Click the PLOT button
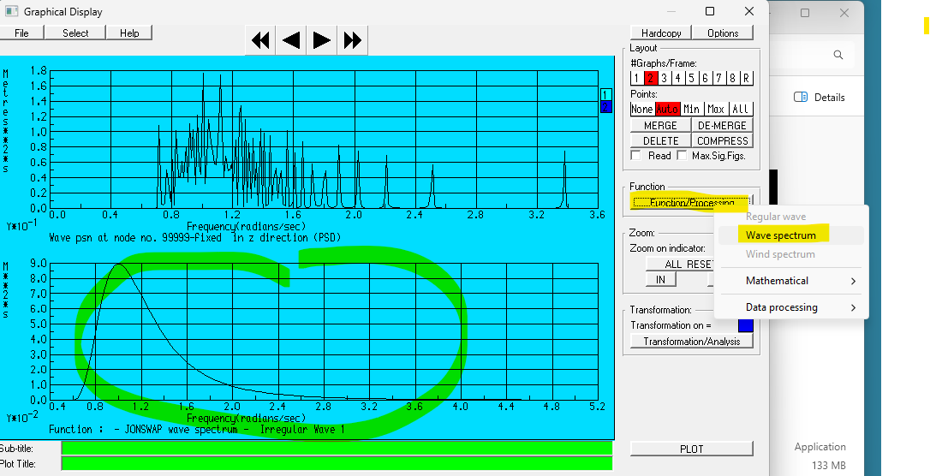The image size is (930, 476). pos(692,449)
